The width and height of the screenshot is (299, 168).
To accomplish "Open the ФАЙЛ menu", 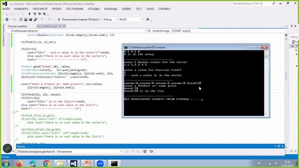I will click(6, 9).
